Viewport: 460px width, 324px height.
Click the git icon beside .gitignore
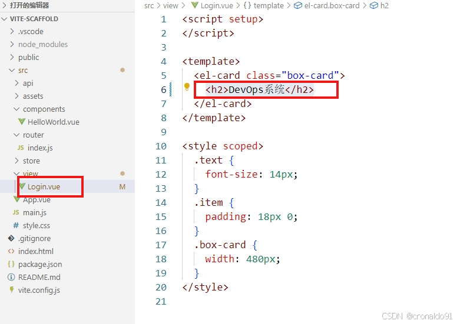point(11,238)
